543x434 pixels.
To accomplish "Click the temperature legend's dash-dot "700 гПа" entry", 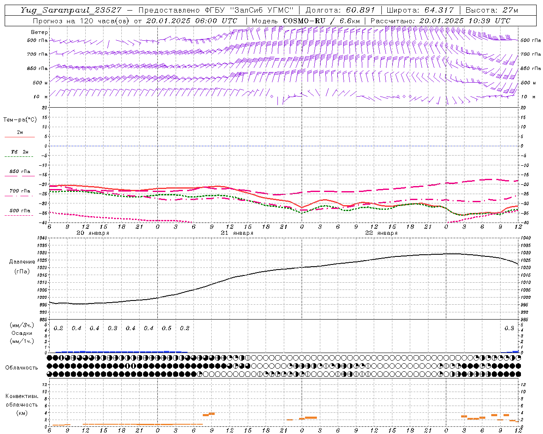I will click(x=20, y=191).
